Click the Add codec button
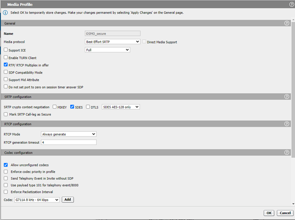The image size is (295, 220). pyautogui.click(x=68, y=200)
